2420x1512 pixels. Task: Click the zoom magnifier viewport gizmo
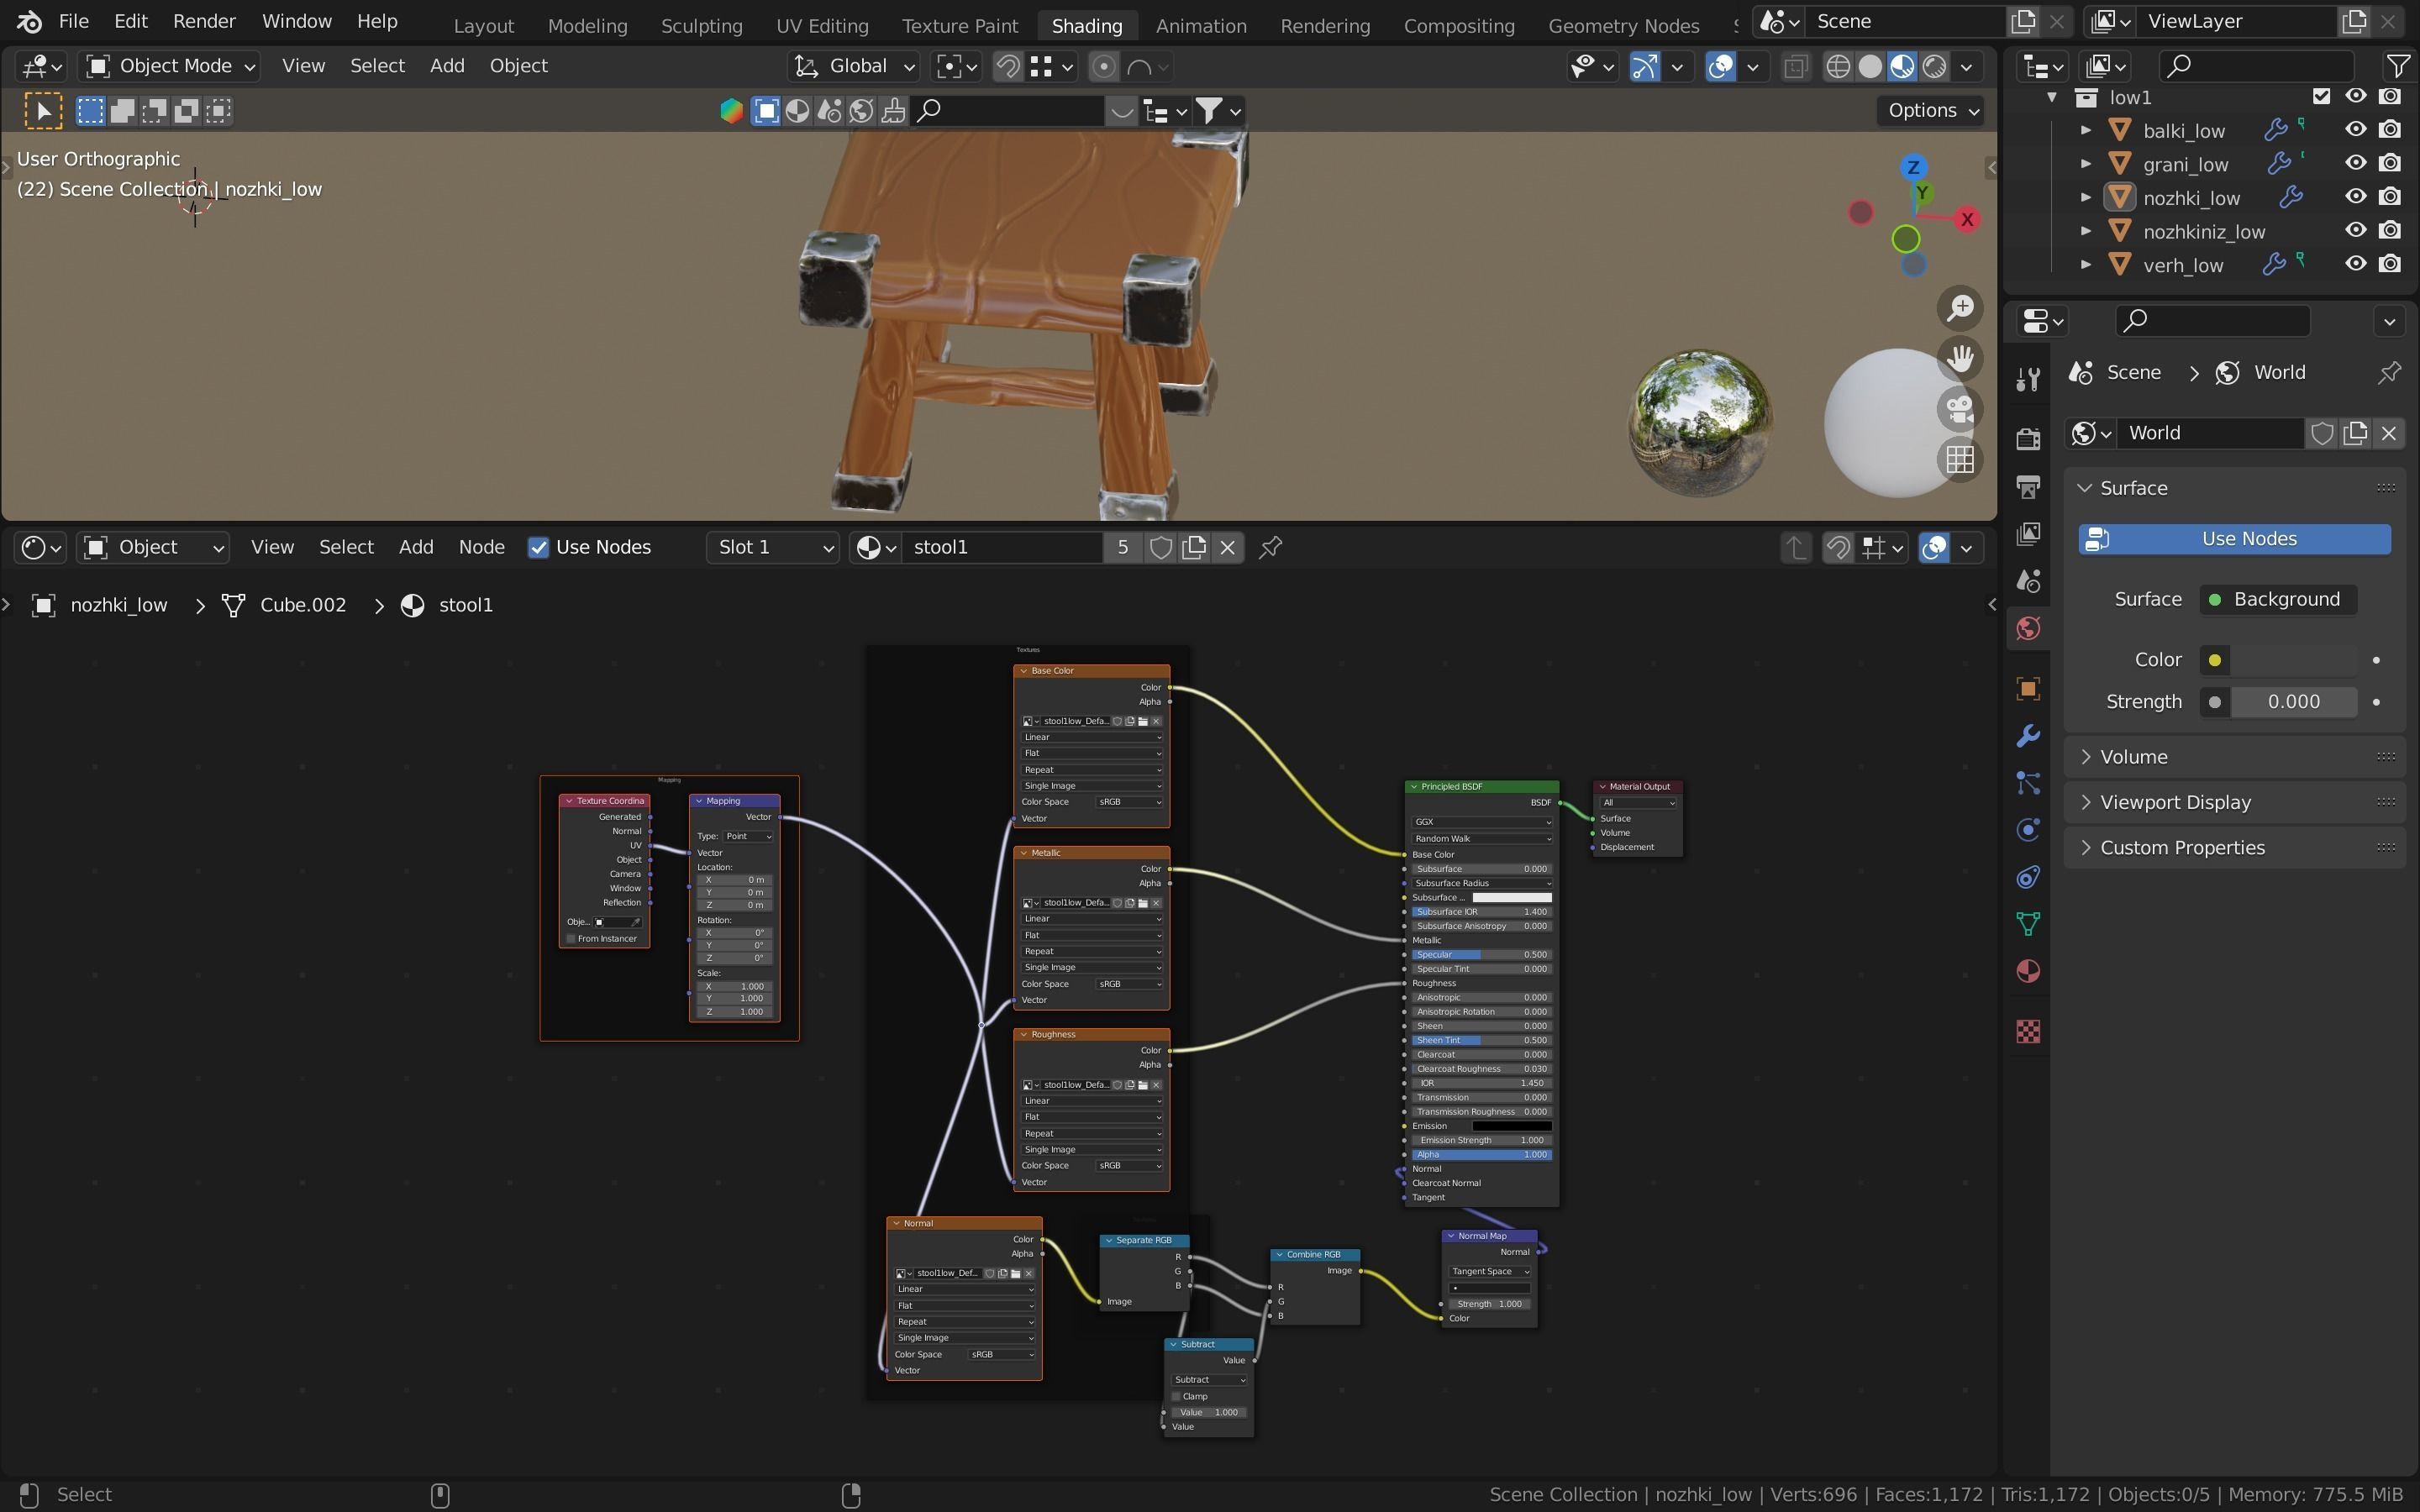(1960, 308)
